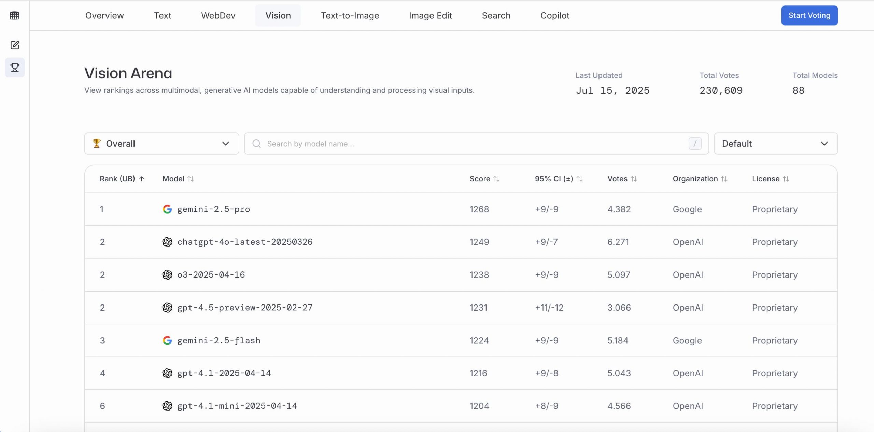Screen dimensions: 874x432
Task: Click score 1204 in gpt-4.1-mini row
Action: 479,406
